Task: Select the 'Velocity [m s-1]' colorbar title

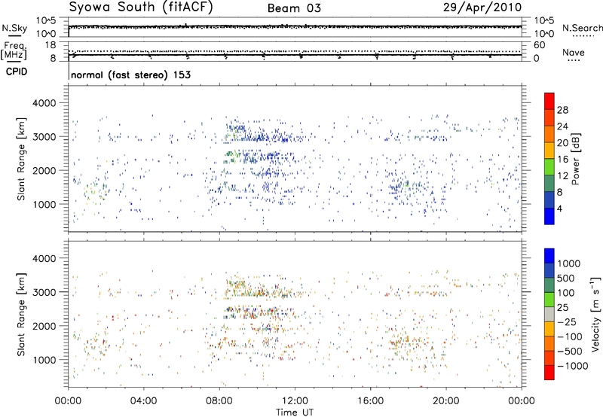Action: [595, 314]
